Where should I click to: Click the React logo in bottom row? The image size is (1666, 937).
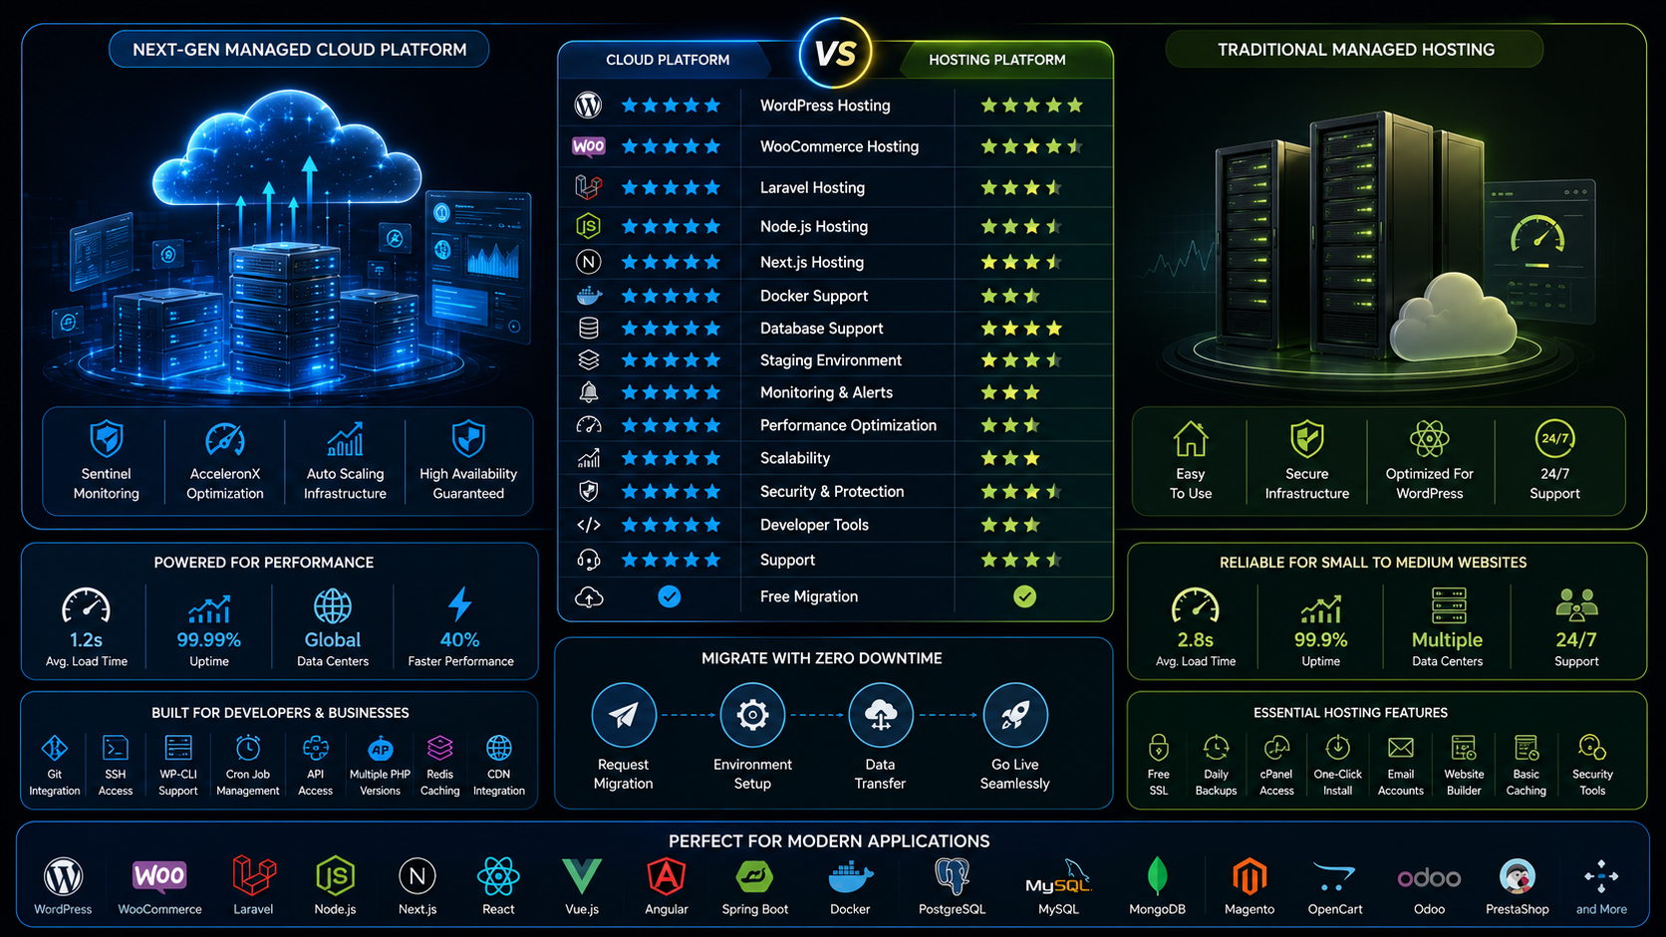(x=498, y=876)
